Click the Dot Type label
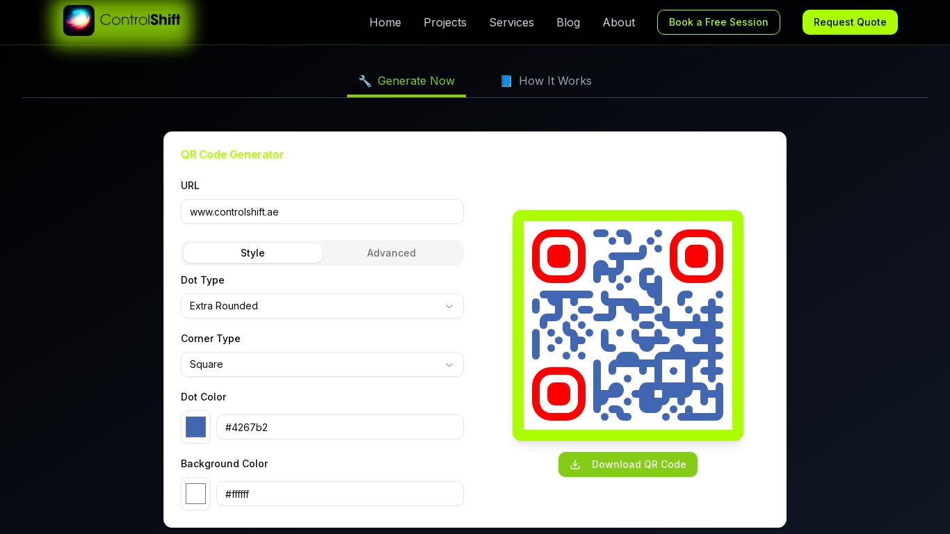 click(x=202, y=280)
